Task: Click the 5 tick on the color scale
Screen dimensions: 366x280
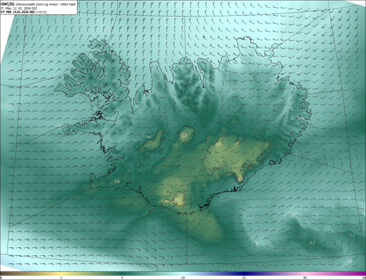Action: (122, 278)
